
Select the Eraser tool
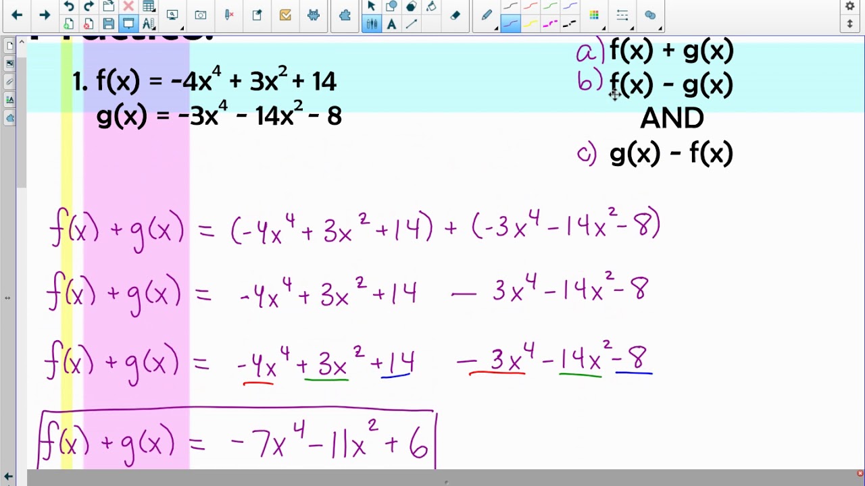click(455, 15)
